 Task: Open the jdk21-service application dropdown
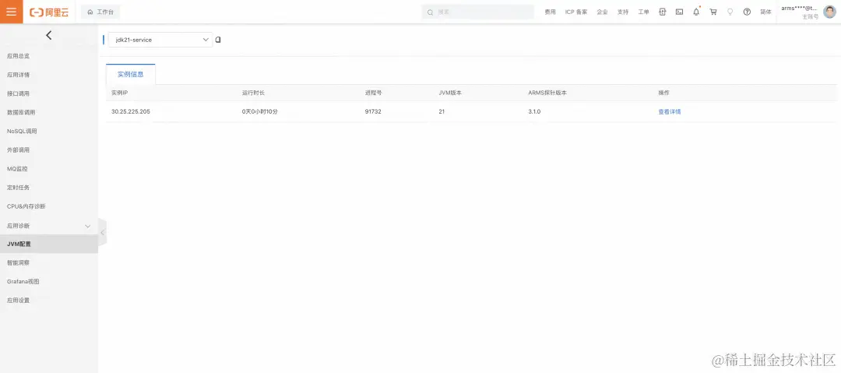(160, 40)
